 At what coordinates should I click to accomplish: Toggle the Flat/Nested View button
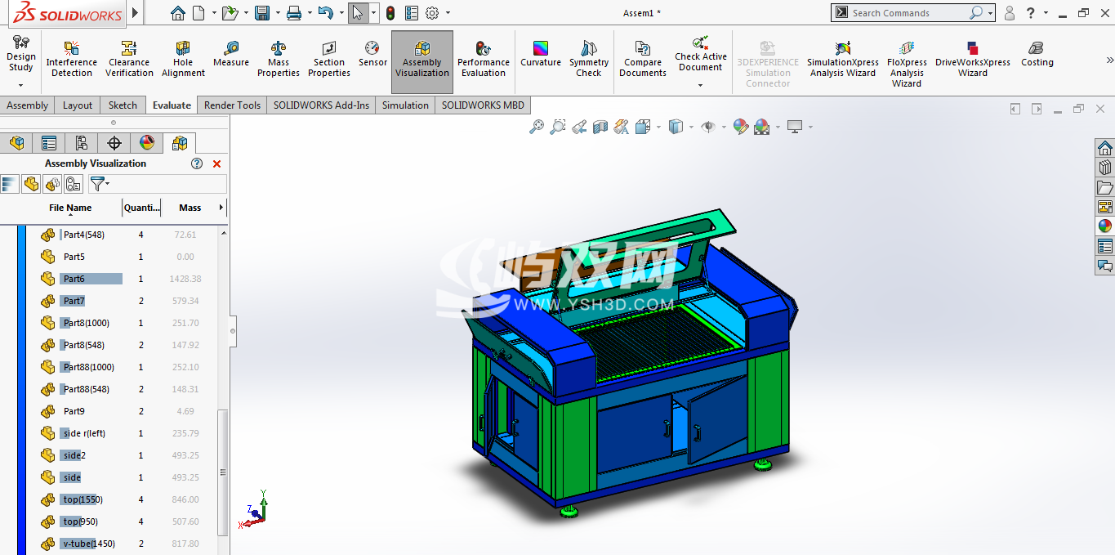(x=31, y=184)
